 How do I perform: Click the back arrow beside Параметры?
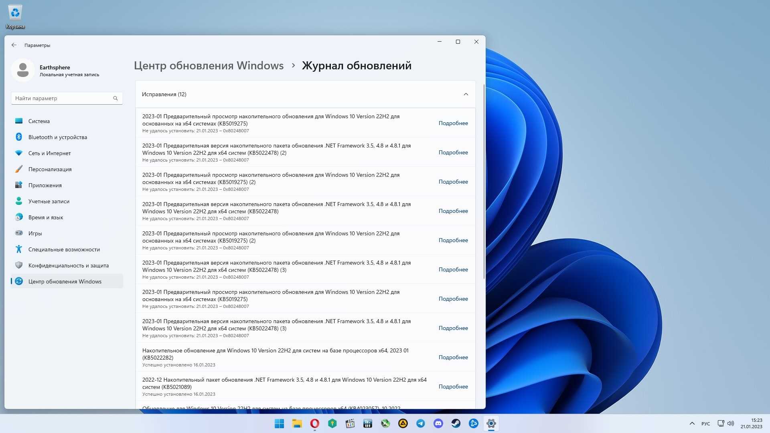[14, 45]
